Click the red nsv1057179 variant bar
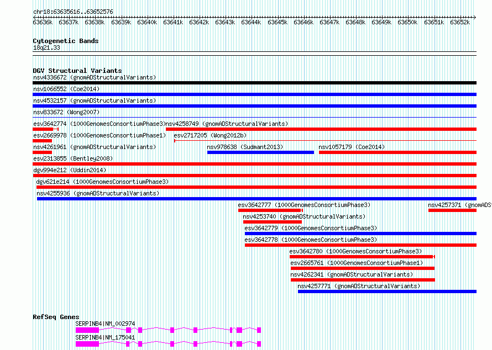The height and width of the screenshot is (350, 492). (397, 152)
